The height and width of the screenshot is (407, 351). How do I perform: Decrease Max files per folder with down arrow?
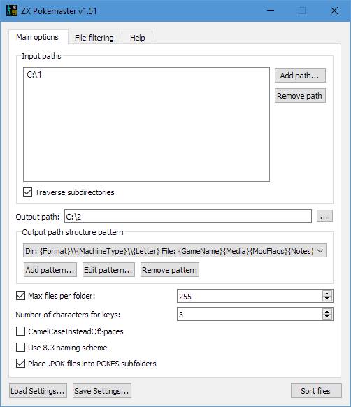327,299
